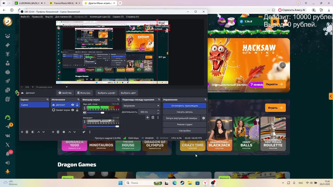The height and width of the screenshot is (187, 333).
Task: Click the Telegram icon in casino sidebar
Action: [x=8, y=126]
